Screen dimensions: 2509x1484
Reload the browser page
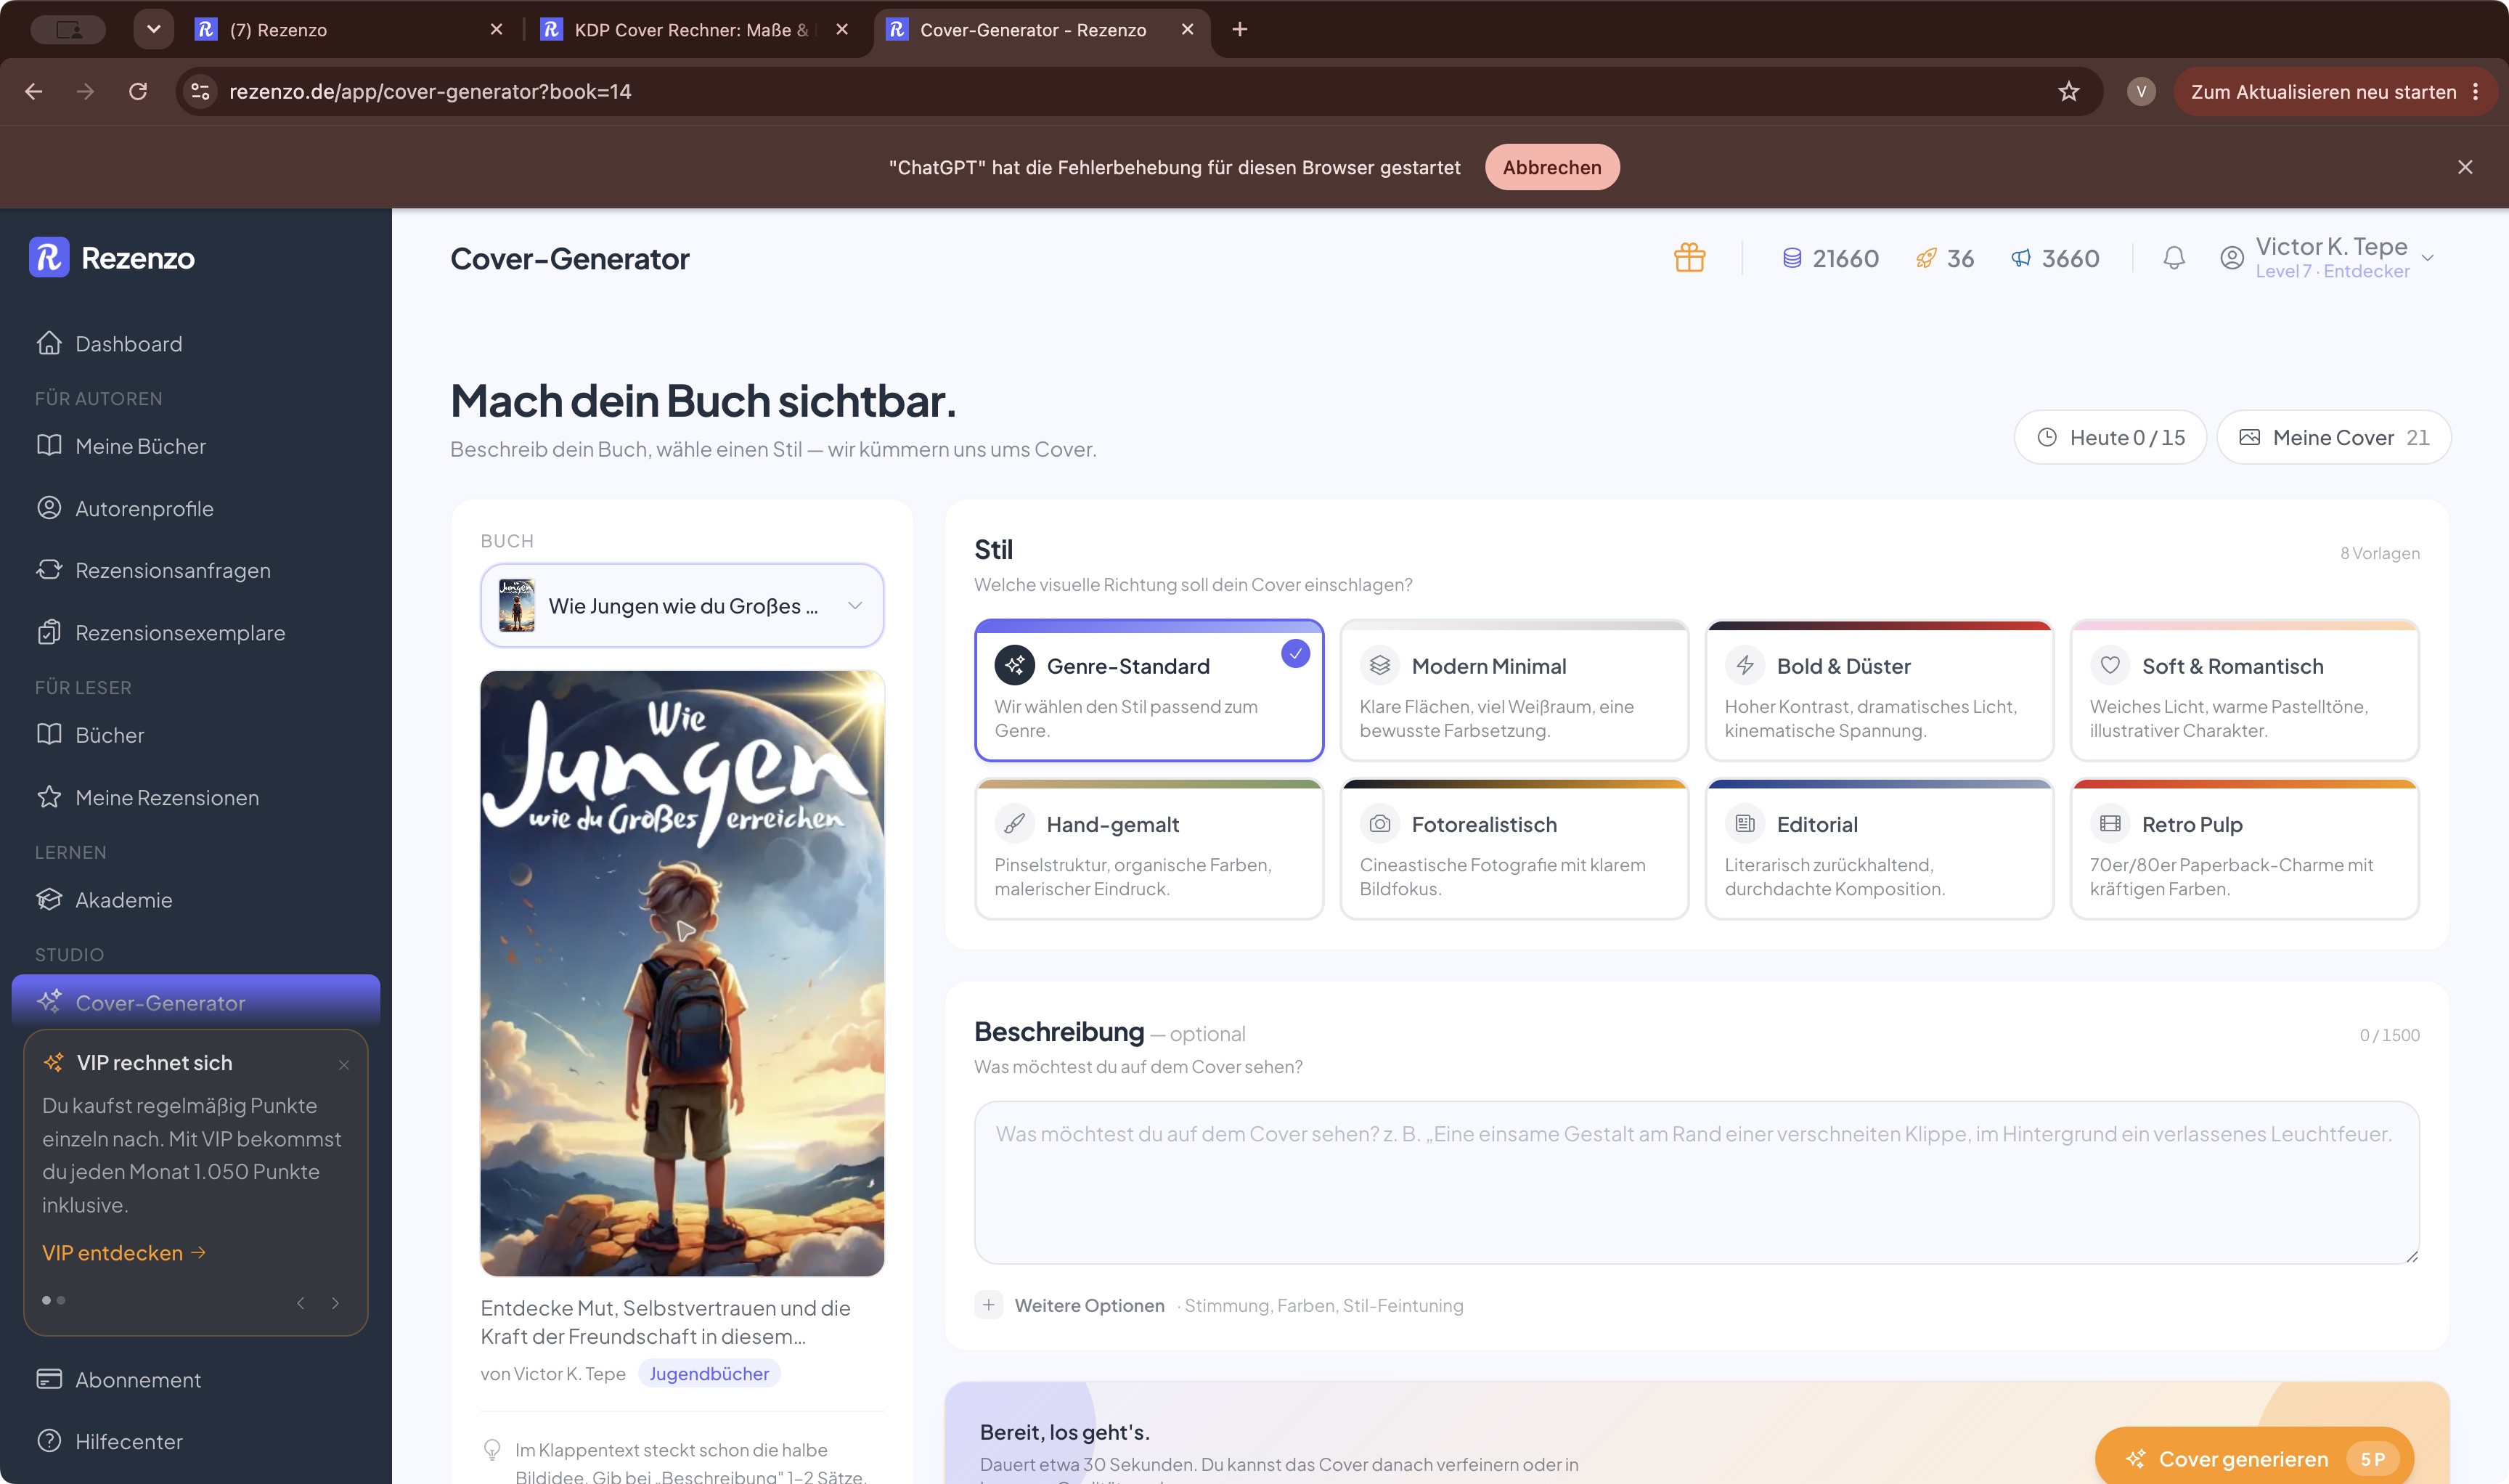click(x=138, y=92)
